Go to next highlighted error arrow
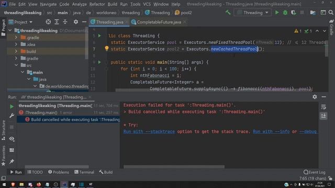The width and height of the screenshot is (335, 188). click(325, 31)
